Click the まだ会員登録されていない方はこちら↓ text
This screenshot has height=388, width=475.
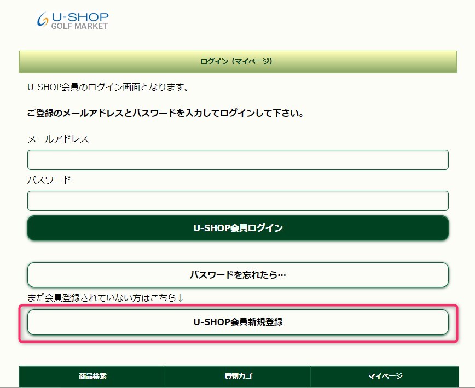[x=106, y=298]
